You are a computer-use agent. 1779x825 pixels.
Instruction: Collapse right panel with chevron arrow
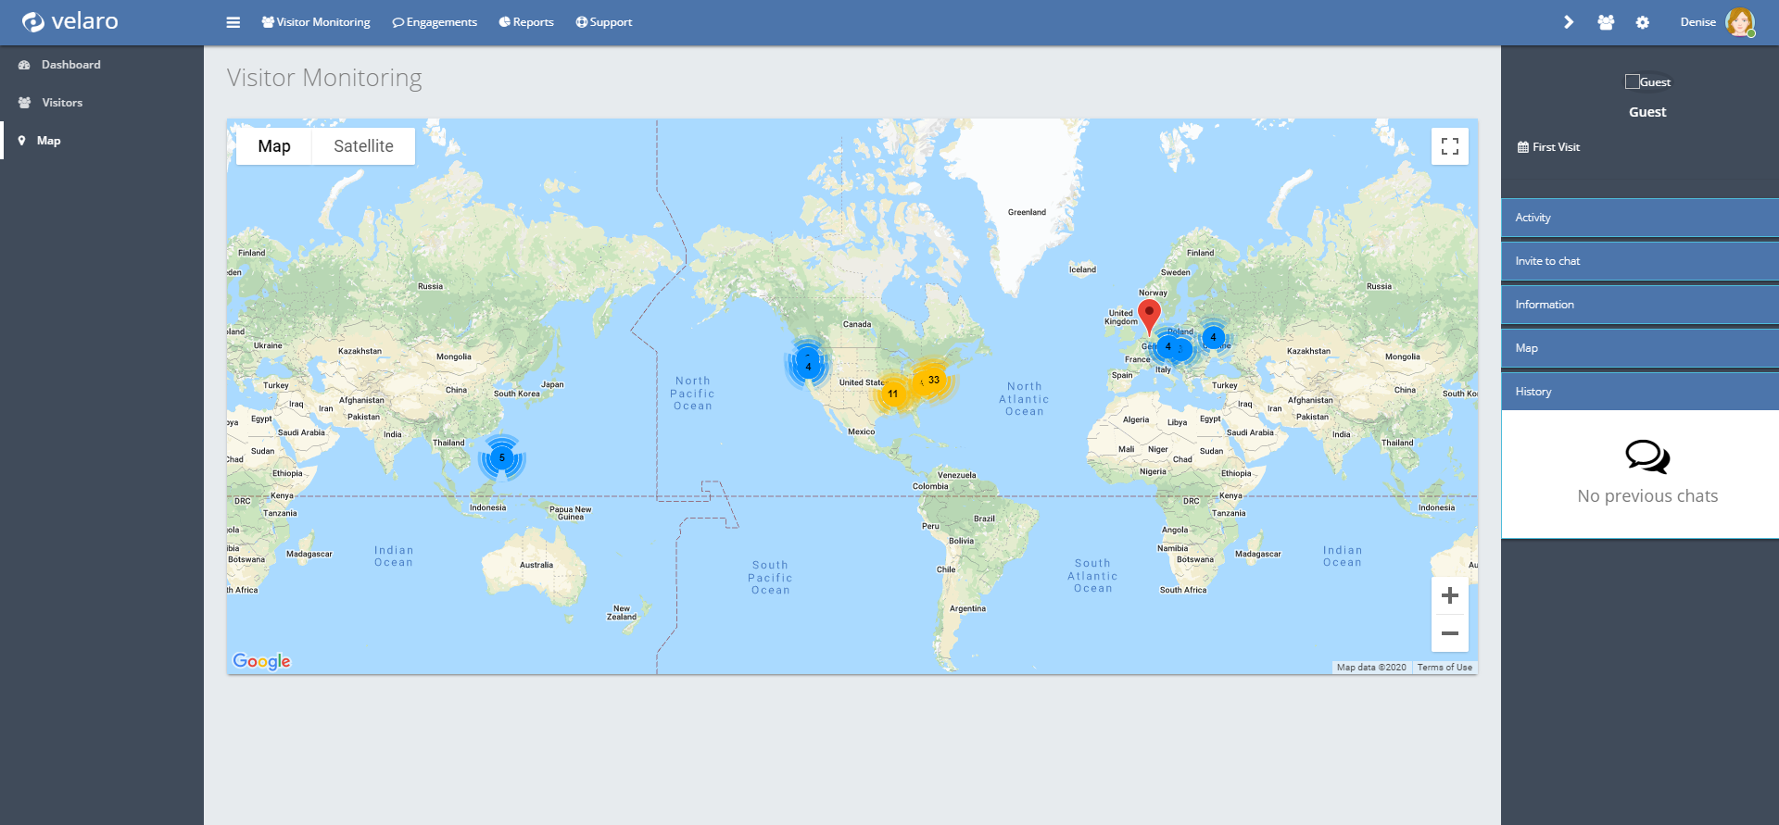(x=1569, y=22)
